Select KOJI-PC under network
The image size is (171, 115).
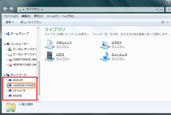(x=18, y=80)
